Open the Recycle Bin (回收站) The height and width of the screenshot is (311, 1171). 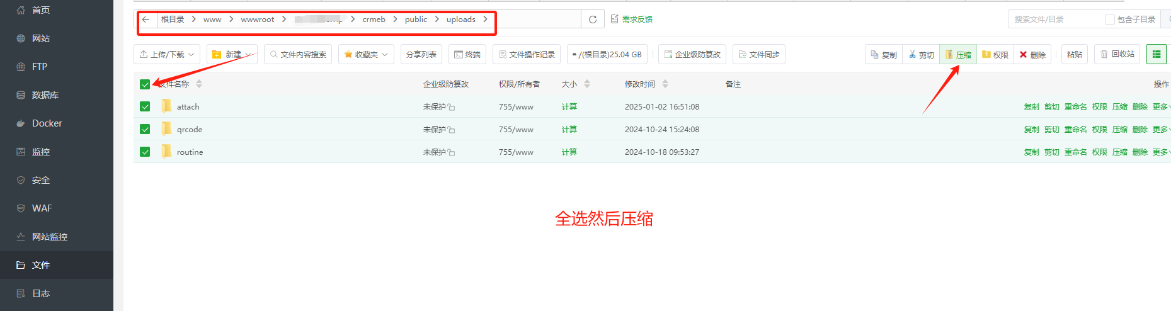pos(1117,55)
